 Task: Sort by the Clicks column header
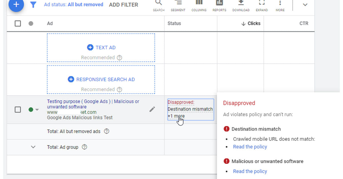coord(251,23)
